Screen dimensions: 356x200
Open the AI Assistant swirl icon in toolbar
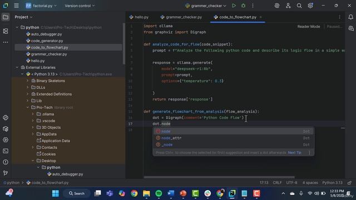[x=277, y=6]
